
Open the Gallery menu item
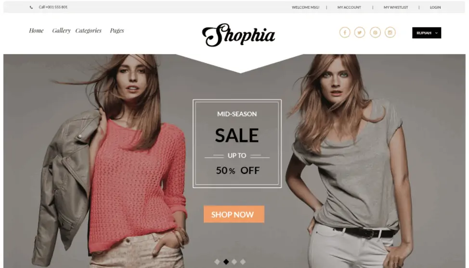[61, 30]
